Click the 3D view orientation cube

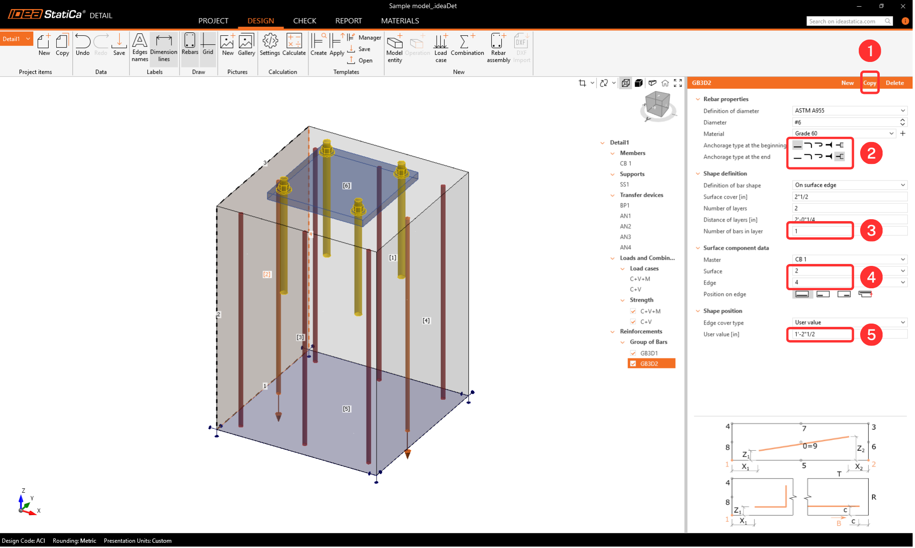[657, 105]
